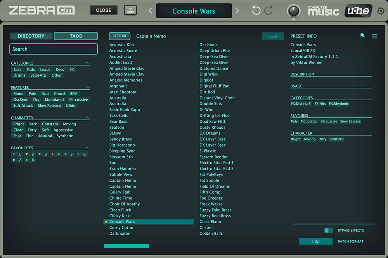Collapse the Favourites tag section

[87, 147]
